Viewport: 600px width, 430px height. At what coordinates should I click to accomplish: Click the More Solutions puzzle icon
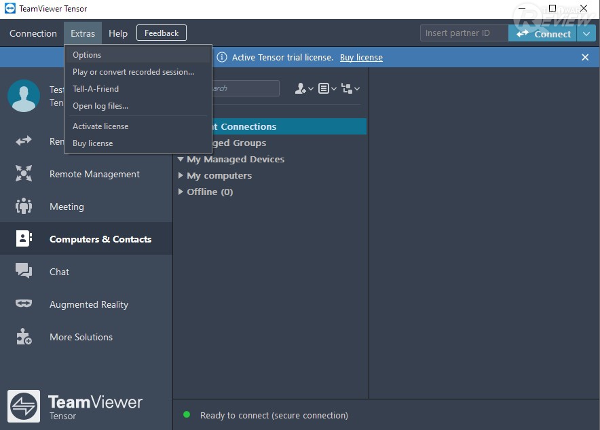click(24, 336)
